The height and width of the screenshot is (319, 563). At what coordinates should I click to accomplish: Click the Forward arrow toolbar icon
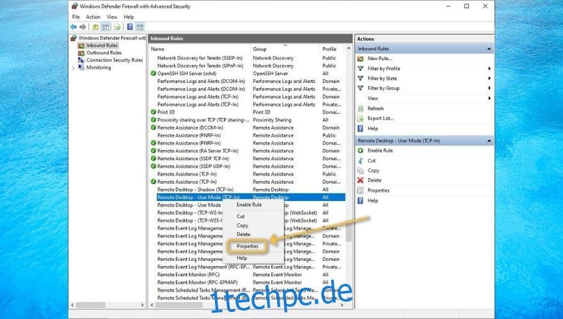[83, 27]
